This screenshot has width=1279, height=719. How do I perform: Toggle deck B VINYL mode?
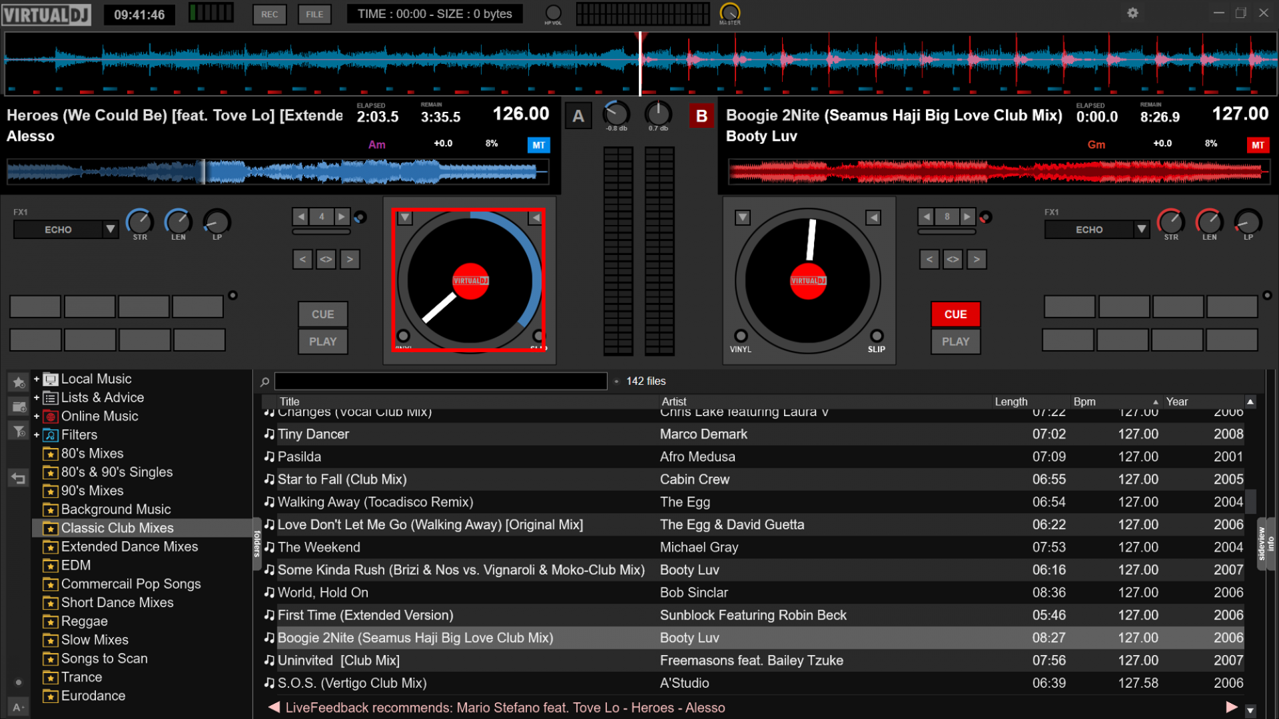(741, 336)
